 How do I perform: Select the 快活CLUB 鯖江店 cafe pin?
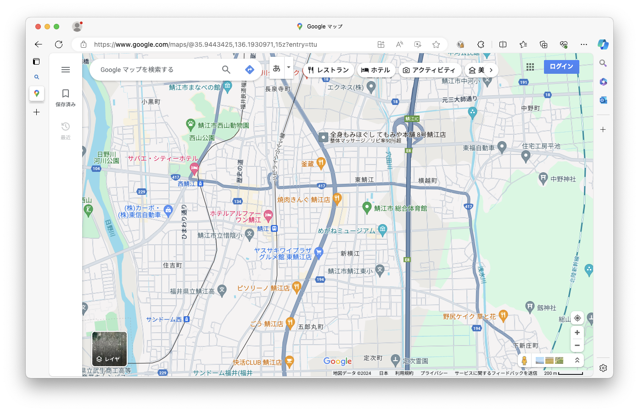[289, 361]
